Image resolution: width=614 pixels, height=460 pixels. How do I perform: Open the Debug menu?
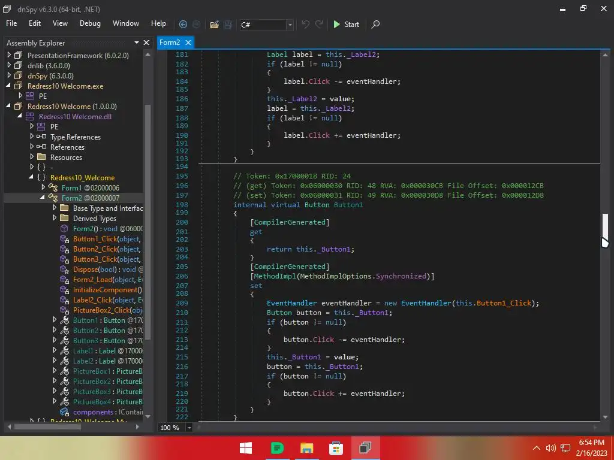90,23
